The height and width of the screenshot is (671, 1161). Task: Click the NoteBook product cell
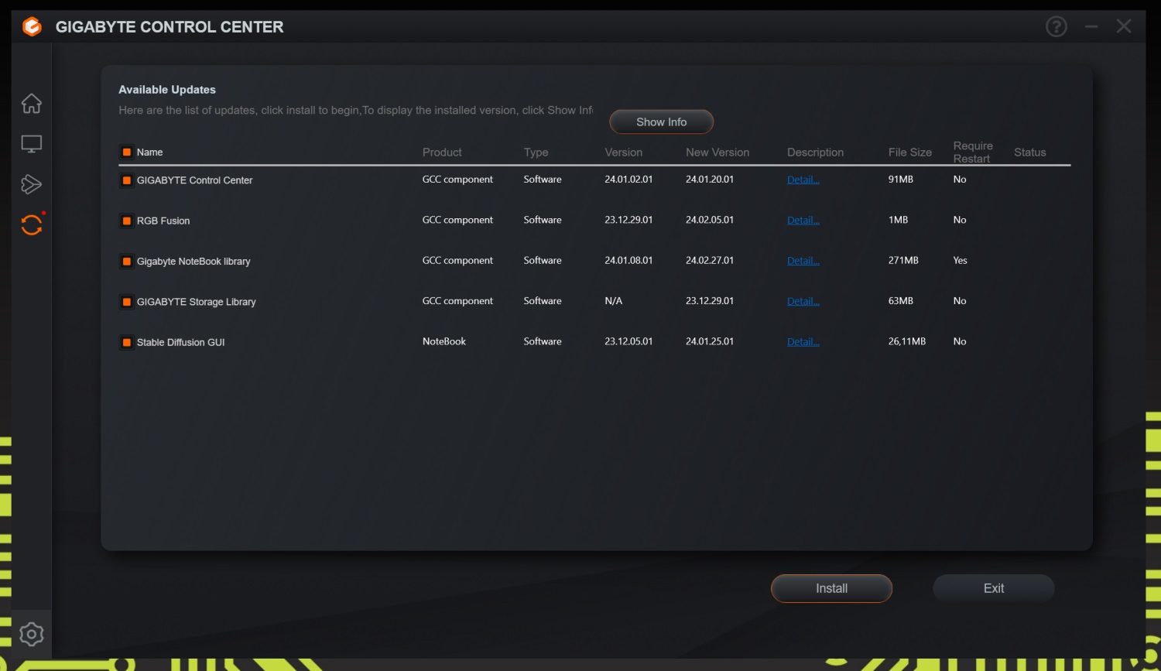(x=444, y=341)
